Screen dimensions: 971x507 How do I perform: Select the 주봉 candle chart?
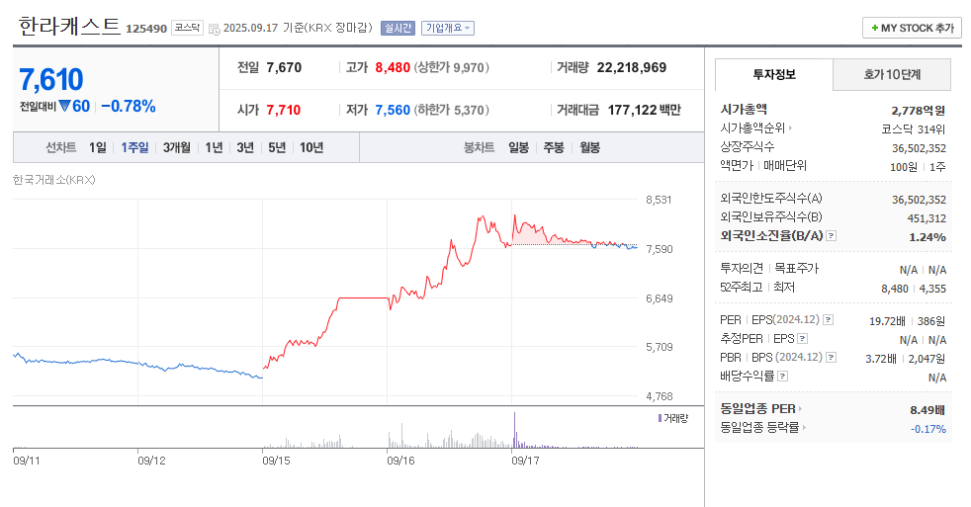pos(554,147)
